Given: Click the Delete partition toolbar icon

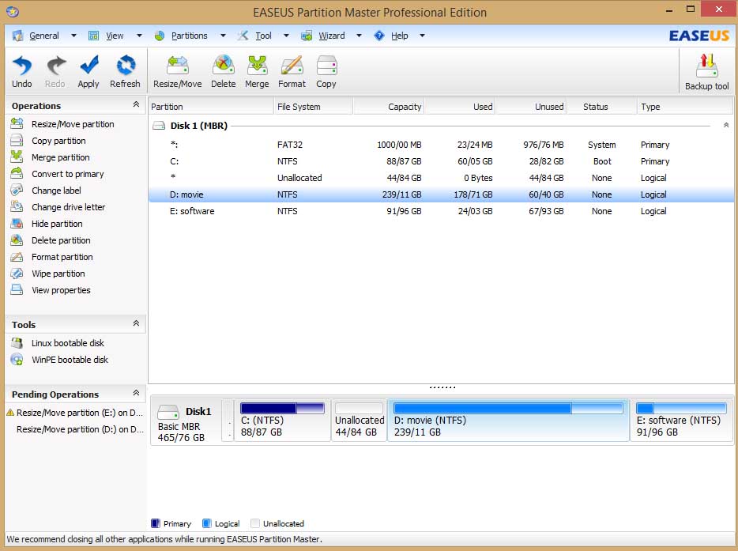Looking at the screenshot, I should coord(223,71).
